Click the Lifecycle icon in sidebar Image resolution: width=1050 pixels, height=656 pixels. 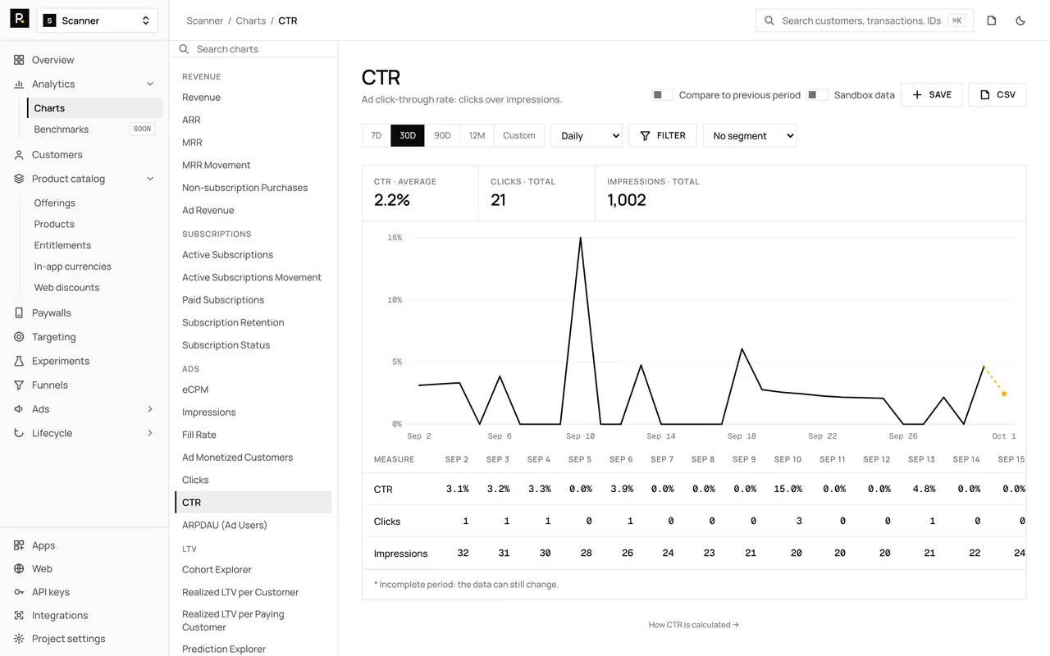pyautogui.click(x=19, y=433)
